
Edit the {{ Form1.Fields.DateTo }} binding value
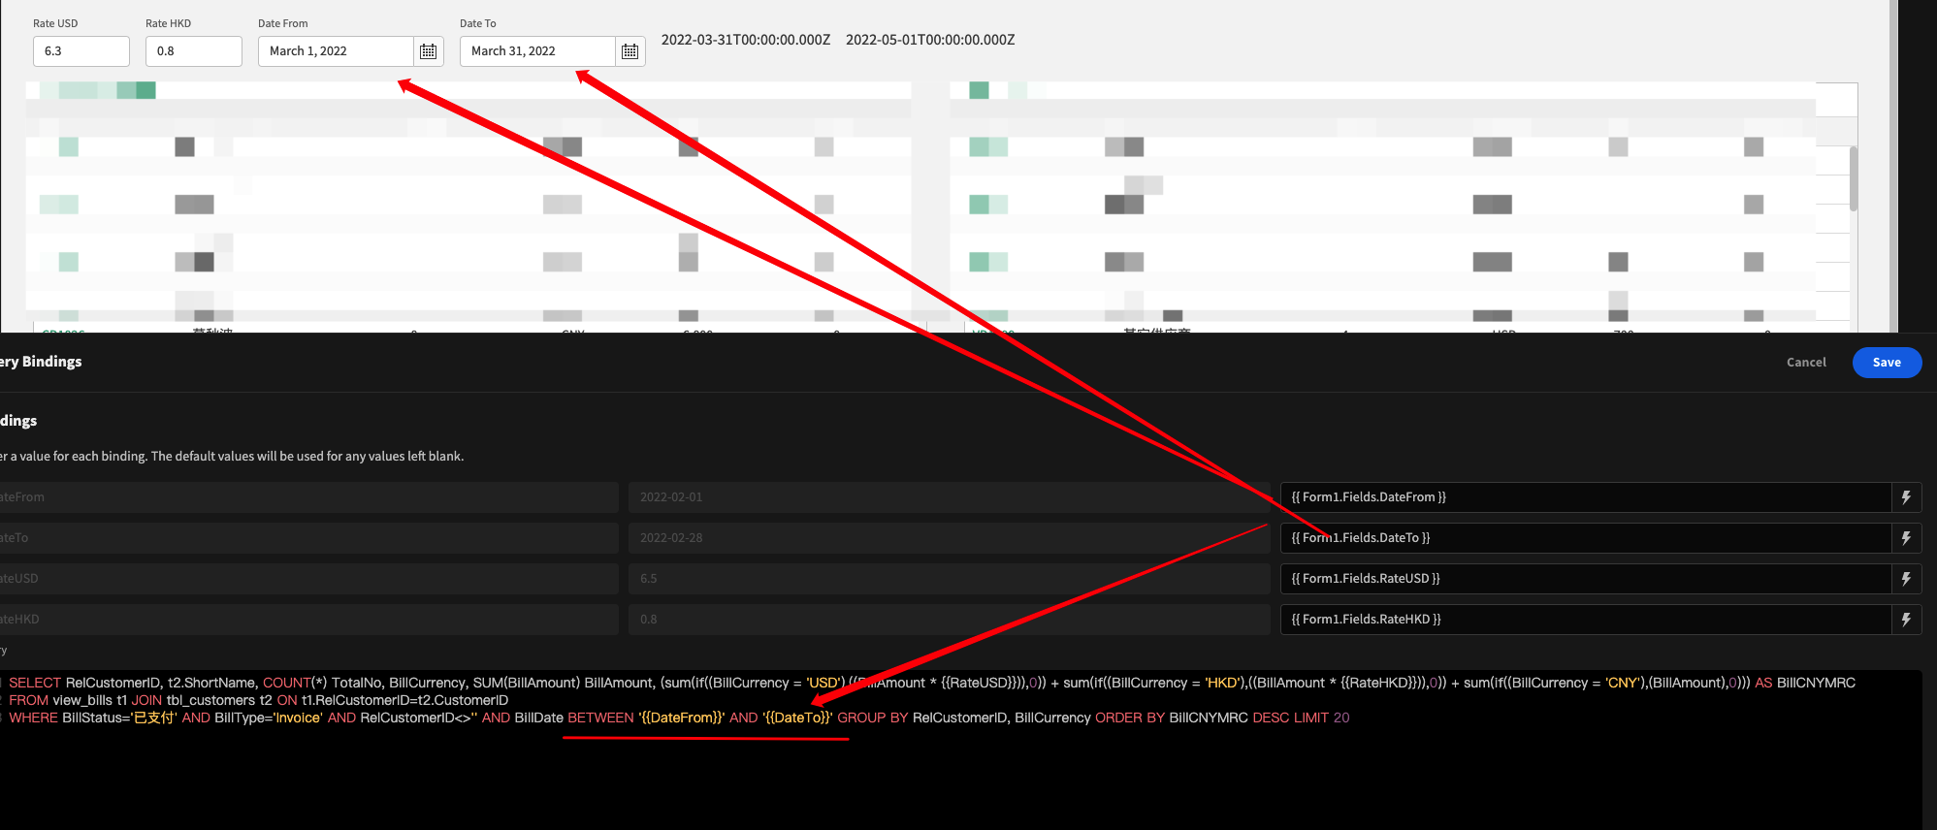coord(1586,538)
